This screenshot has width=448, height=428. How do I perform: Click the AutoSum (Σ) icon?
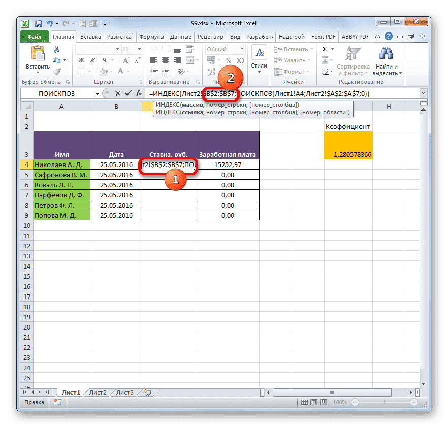pyautogui.click(x=325, y=49)
